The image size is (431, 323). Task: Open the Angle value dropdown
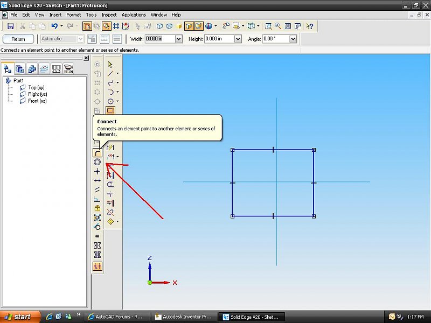tap(293, 39)
